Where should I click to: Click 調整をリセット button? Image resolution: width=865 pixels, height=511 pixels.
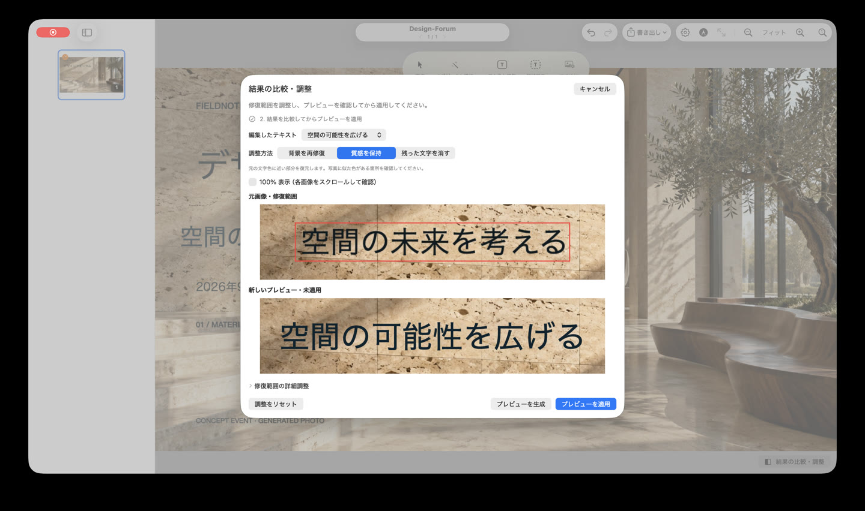click(x=276, y=404)
